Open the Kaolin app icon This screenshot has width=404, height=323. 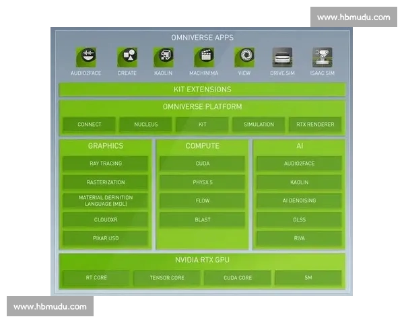click(164, 57)
